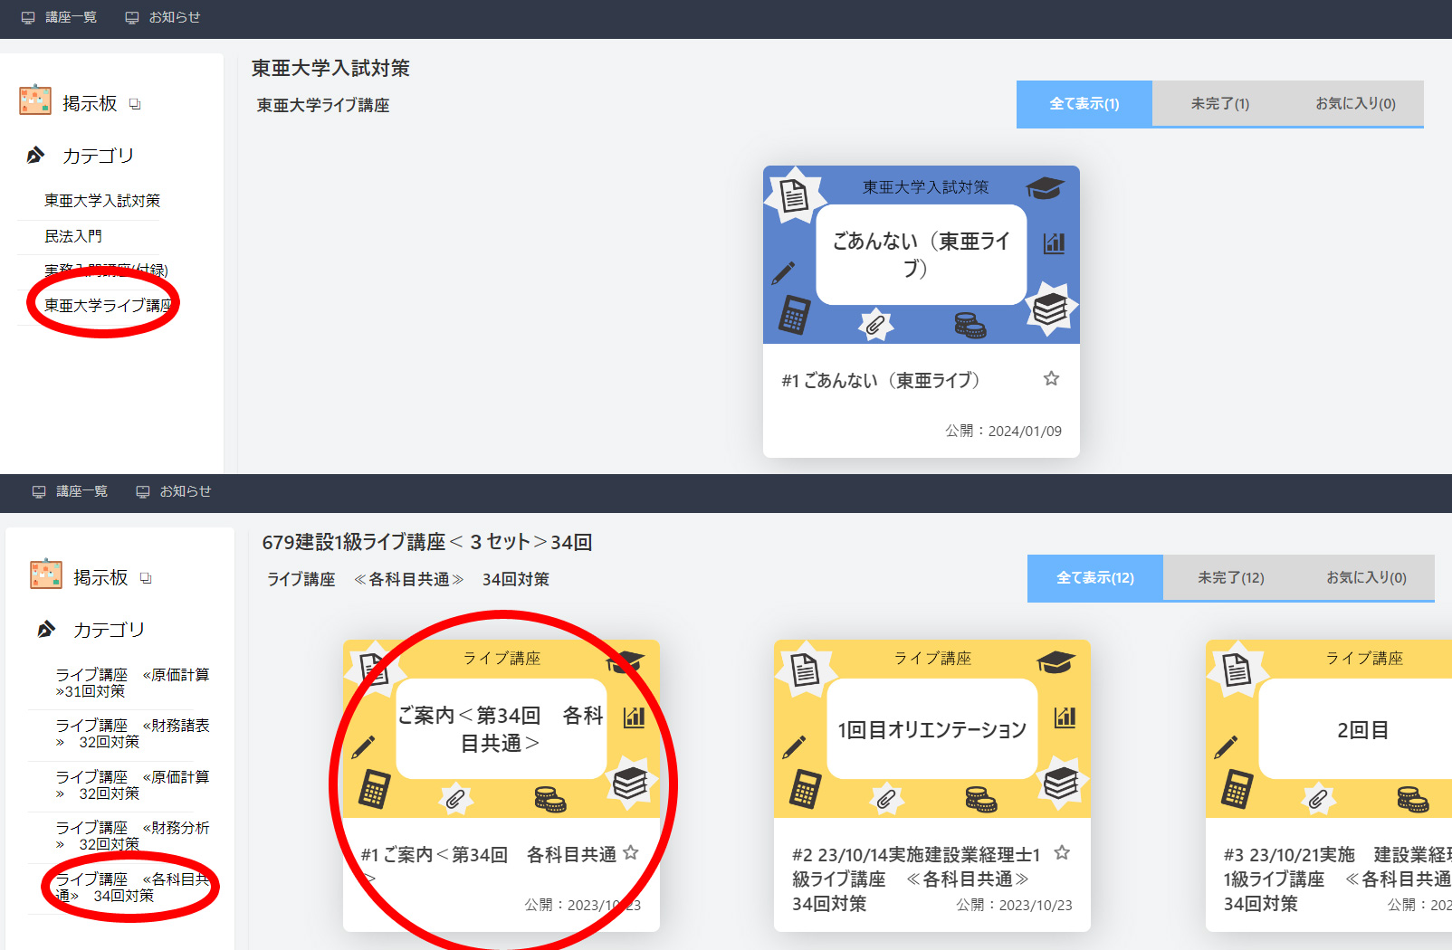
Task: Click the monitor icon beside top 講座一覧
Action: pos(28,18)
